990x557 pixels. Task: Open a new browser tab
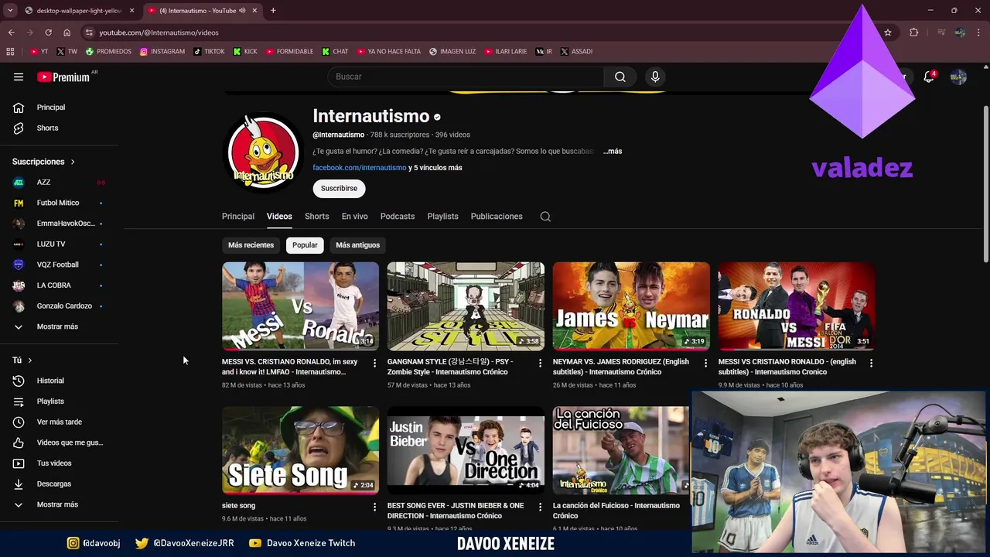pos(273,11)
